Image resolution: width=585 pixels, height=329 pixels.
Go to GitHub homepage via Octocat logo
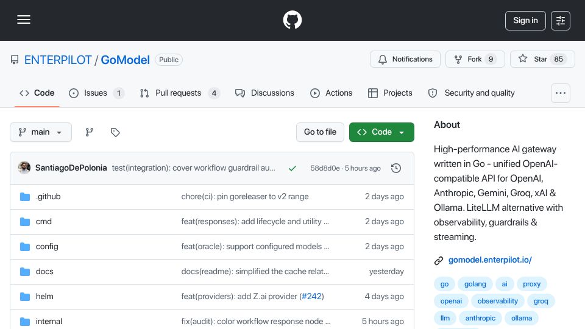coord(292,19)
